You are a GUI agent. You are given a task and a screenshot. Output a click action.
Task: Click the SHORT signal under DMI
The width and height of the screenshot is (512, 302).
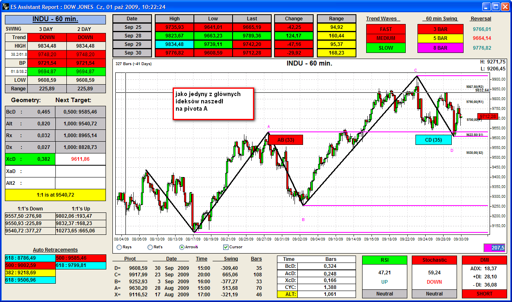point(484,293)
